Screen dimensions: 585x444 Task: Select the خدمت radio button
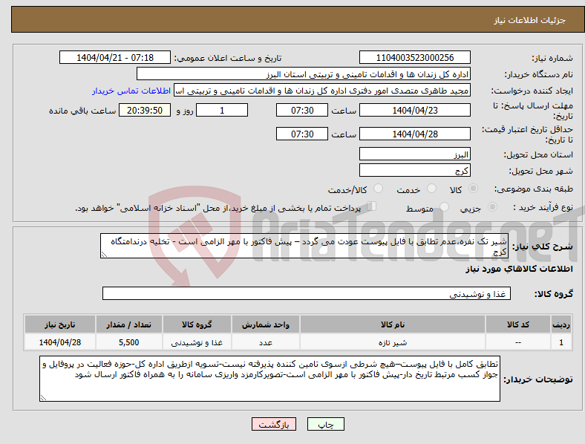[x=431, y=189]
